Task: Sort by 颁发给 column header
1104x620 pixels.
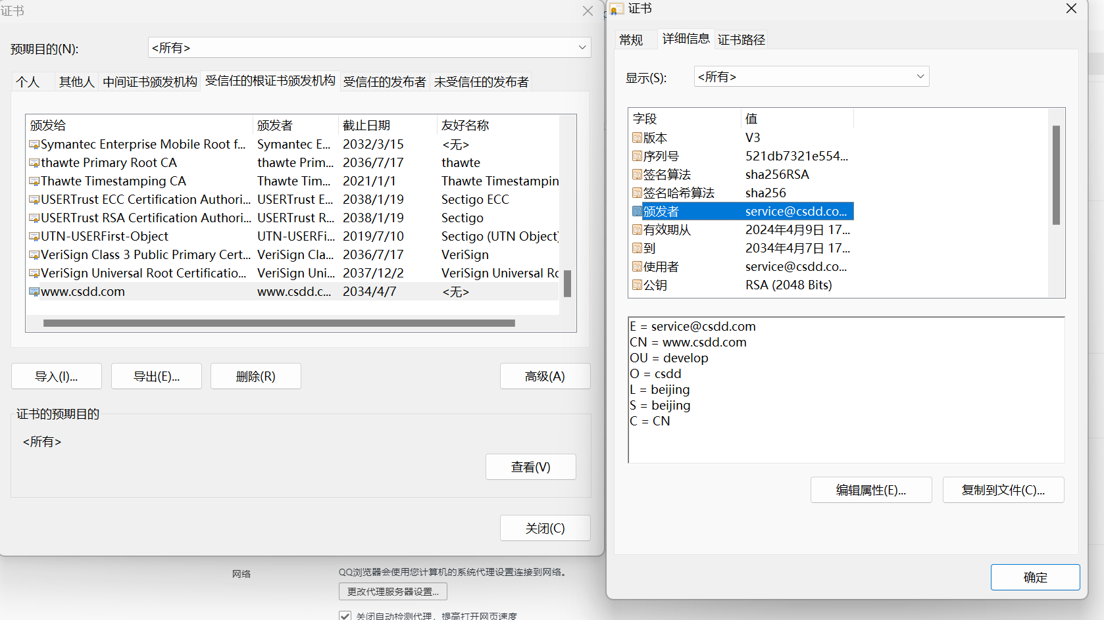Action: (139, 125)
